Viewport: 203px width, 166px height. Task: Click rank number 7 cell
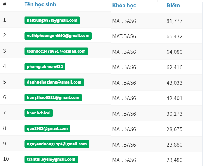tap(4, 113)
